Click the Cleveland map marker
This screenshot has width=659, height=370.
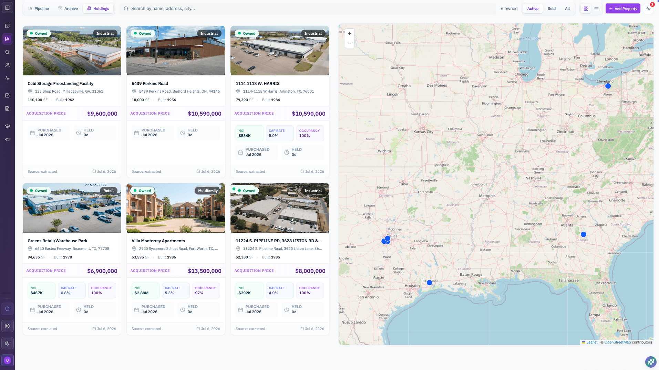click(x=608, y=86)
